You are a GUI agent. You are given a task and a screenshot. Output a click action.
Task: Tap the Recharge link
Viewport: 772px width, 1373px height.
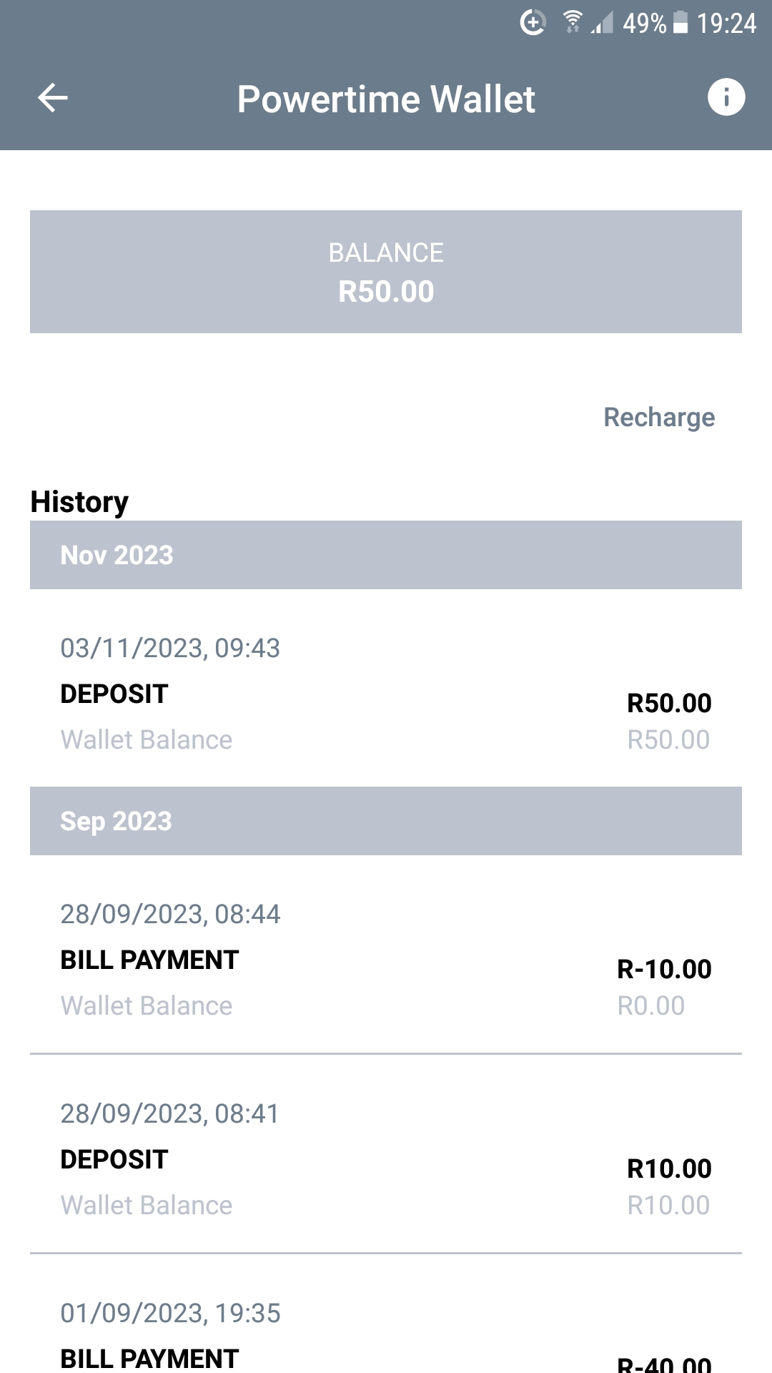click(658, 417)
